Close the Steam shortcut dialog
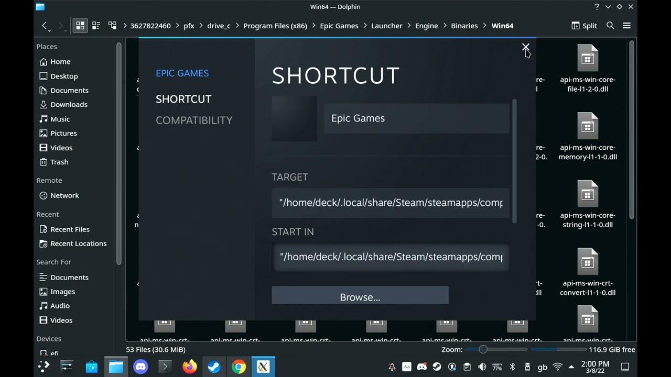The image size is (671, 377). pyautogui.click(x=525, y=47)
